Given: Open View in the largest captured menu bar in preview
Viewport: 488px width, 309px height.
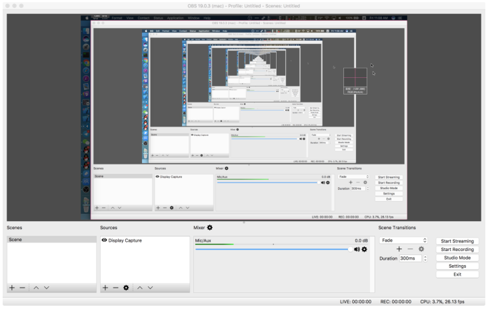Looking at the screenshot, I should (x=130, y=18).
